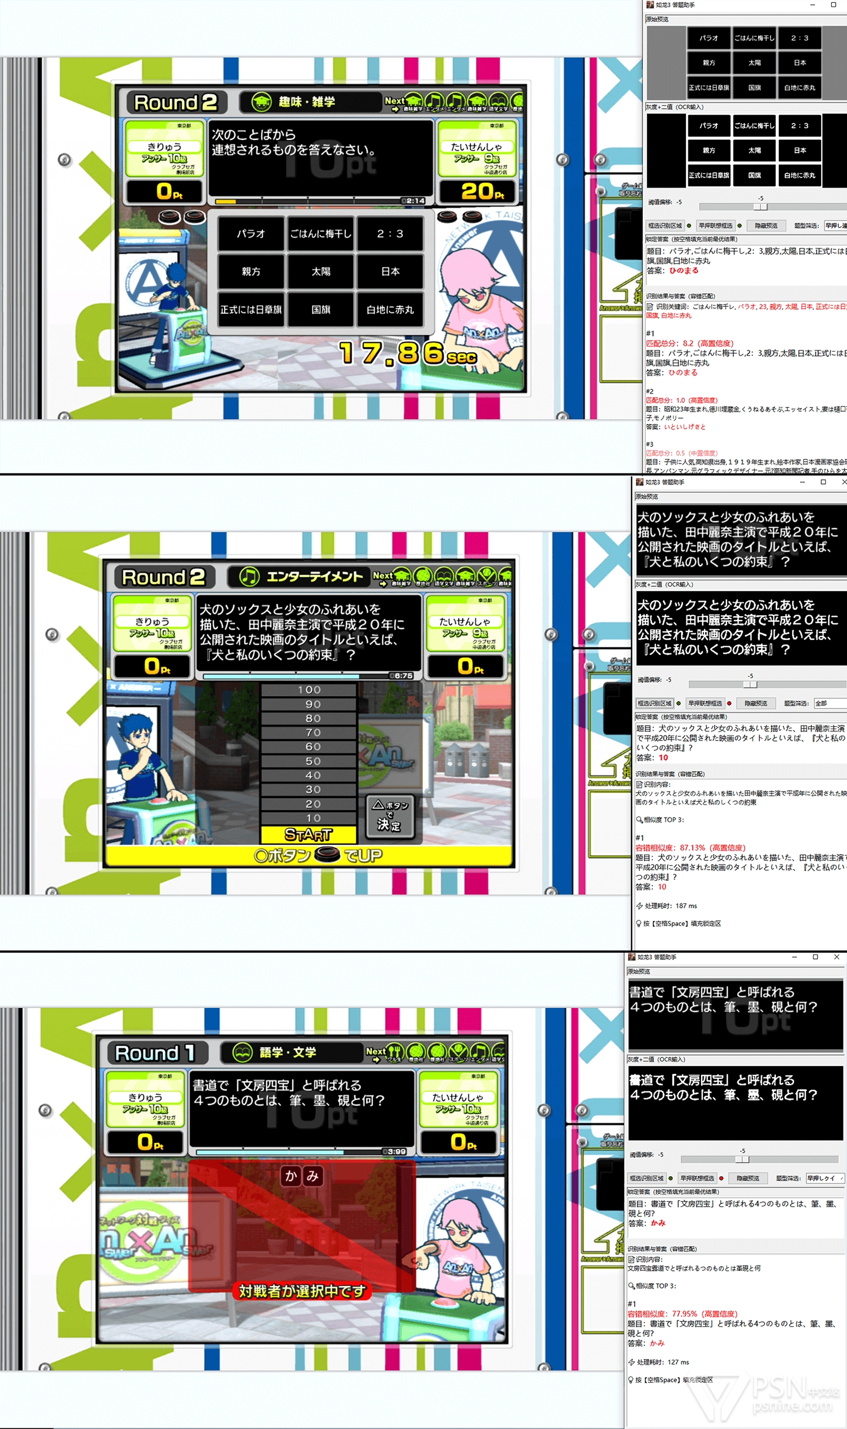847x1429 pixels.
Task: Click the music note icon beside エンターテイメント
Action: [249, 576]
